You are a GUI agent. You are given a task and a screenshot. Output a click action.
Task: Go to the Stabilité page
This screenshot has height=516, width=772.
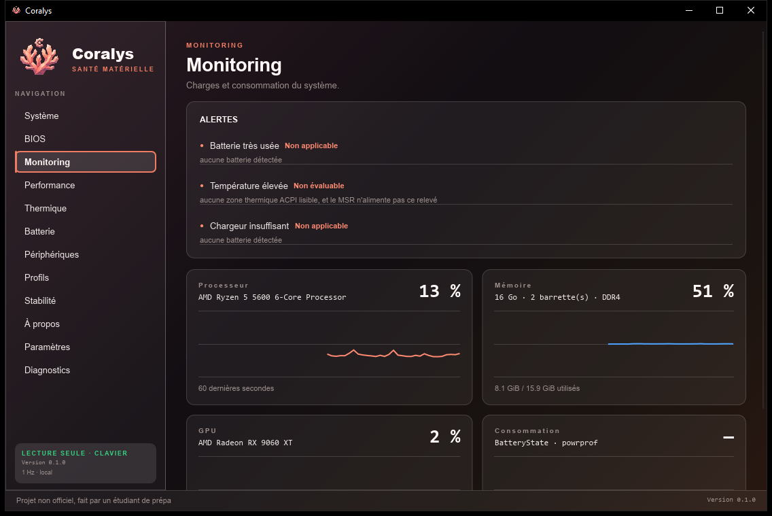86,301
